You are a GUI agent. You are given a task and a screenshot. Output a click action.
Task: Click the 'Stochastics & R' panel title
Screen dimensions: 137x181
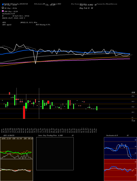[x=112, y=135]
